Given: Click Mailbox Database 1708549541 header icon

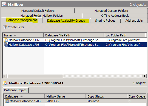Looking at the screenshot, I should (5, 83).
